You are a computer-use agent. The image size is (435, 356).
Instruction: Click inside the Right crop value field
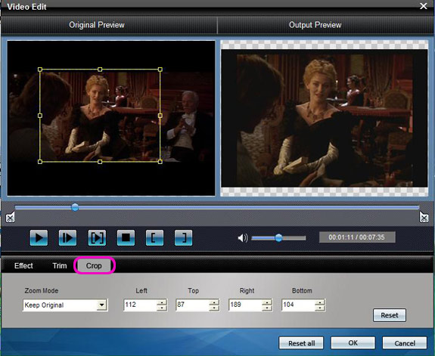click(245, 305)
